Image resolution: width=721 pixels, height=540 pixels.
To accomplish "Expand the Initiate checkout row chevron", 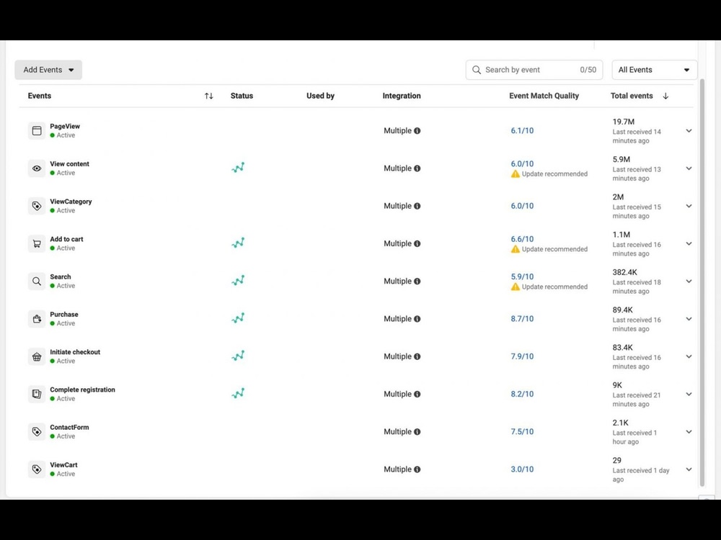I will tap(689, 357).
